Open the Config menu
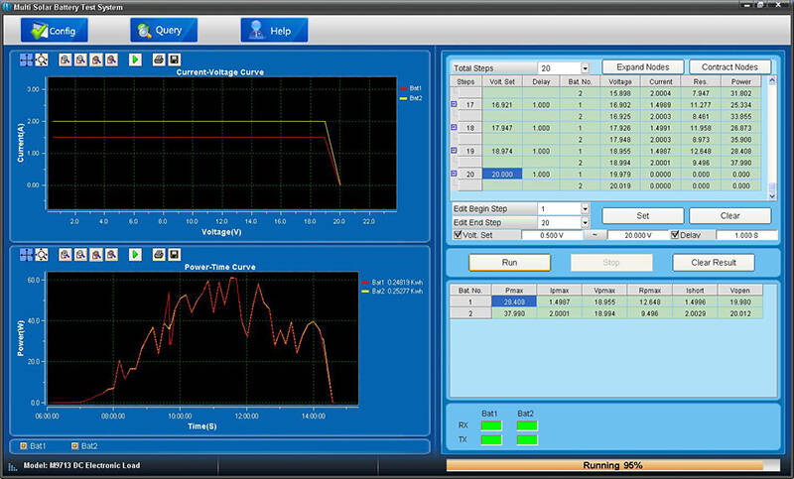Screen dimensions: 794x479 47,31
